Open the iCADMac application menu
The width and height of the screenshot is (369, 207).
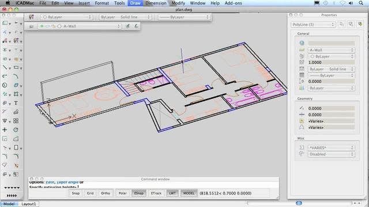coord(25,3)
